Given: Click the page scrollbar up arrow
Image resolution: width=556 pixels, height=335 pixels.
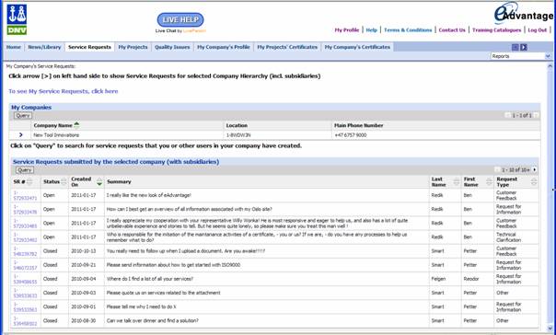Looking at the screenshot, I should [x=550, y=66].
